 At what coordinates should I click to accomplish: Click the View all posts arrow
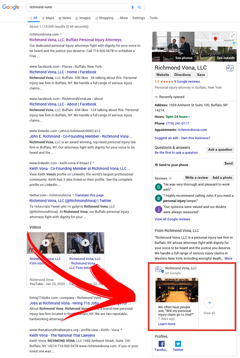click(209, 303)
